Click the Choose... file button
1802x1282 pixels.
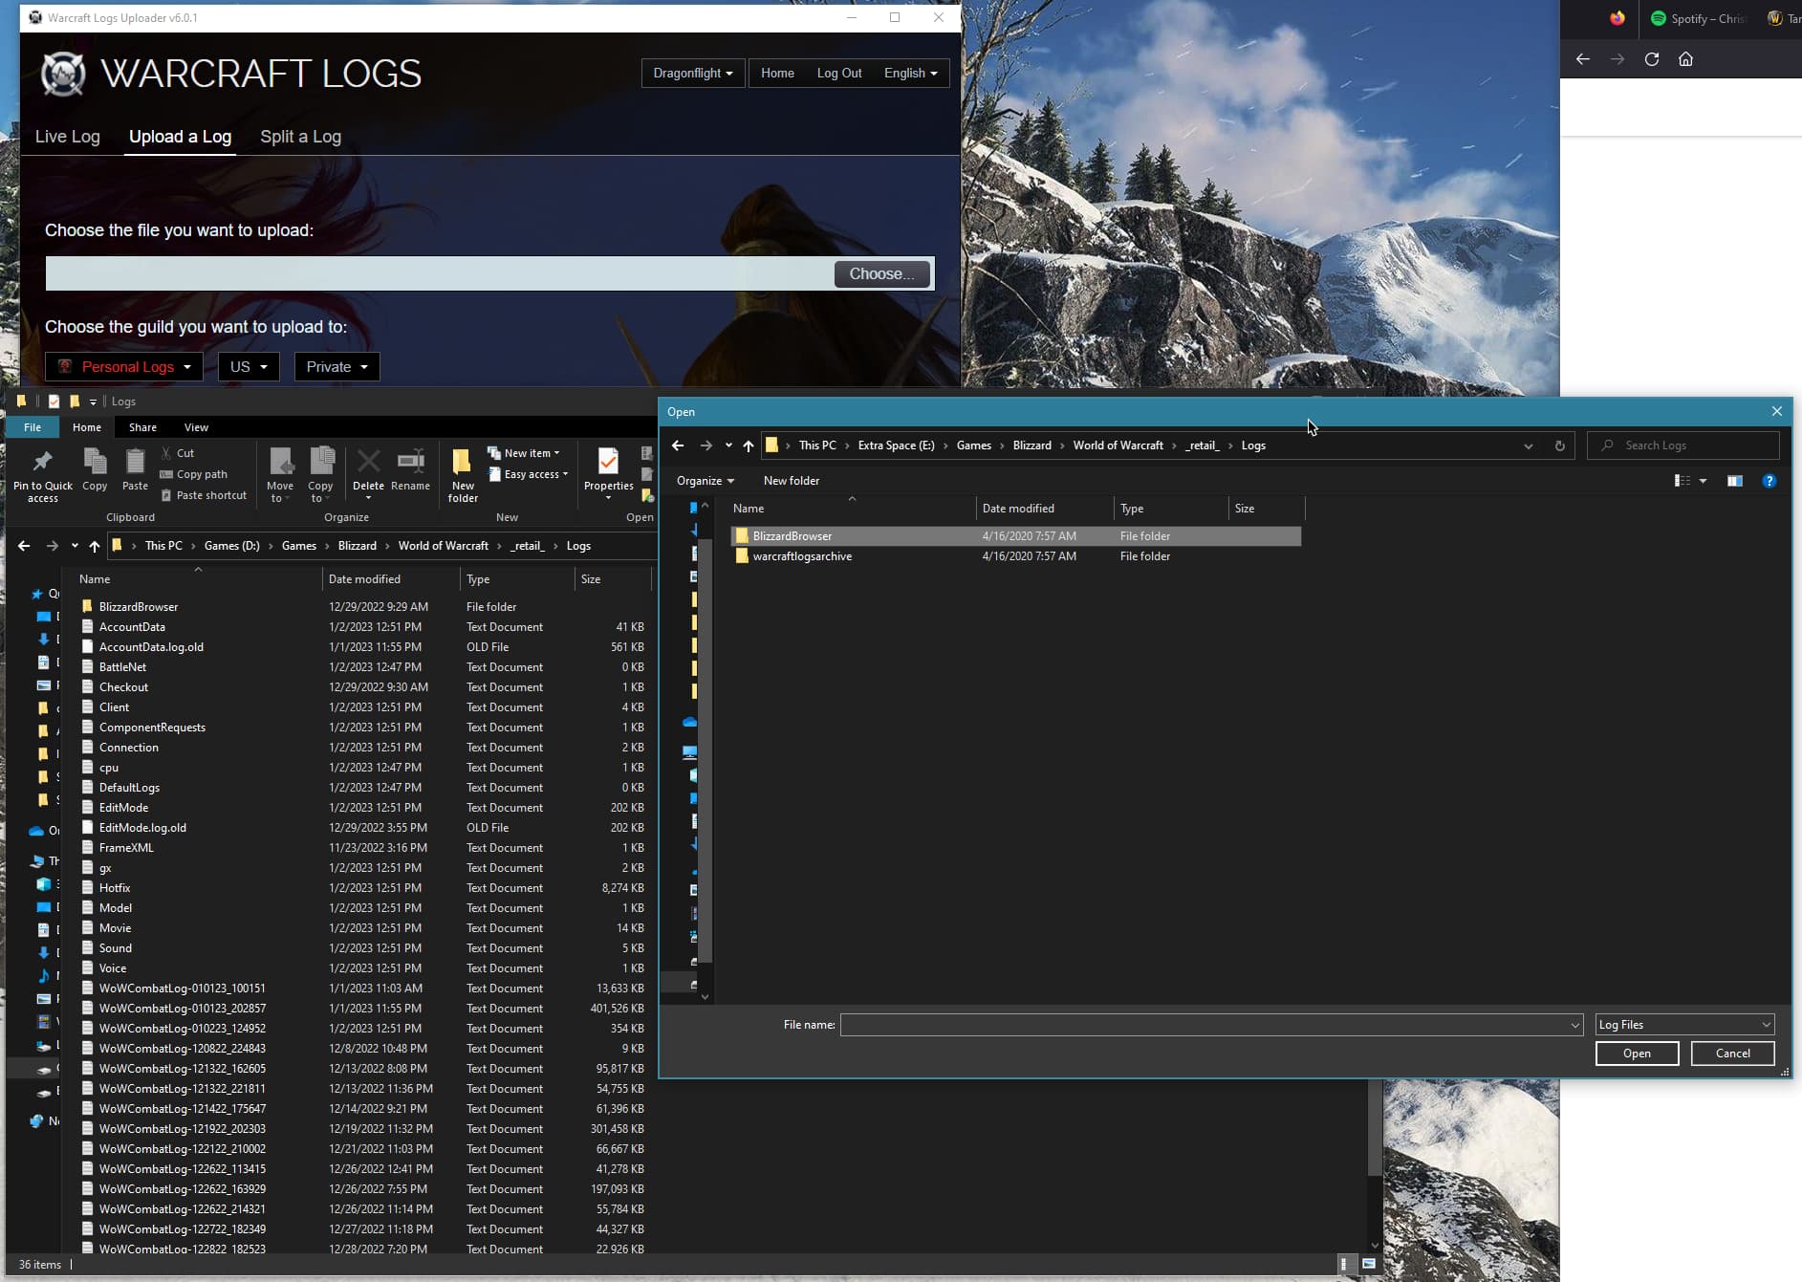point(881,274)
